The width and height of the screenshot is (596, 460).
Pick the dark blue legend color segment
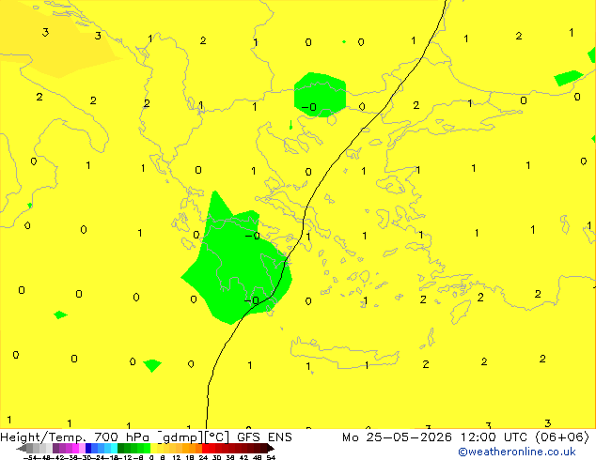[x=88, y=448]
